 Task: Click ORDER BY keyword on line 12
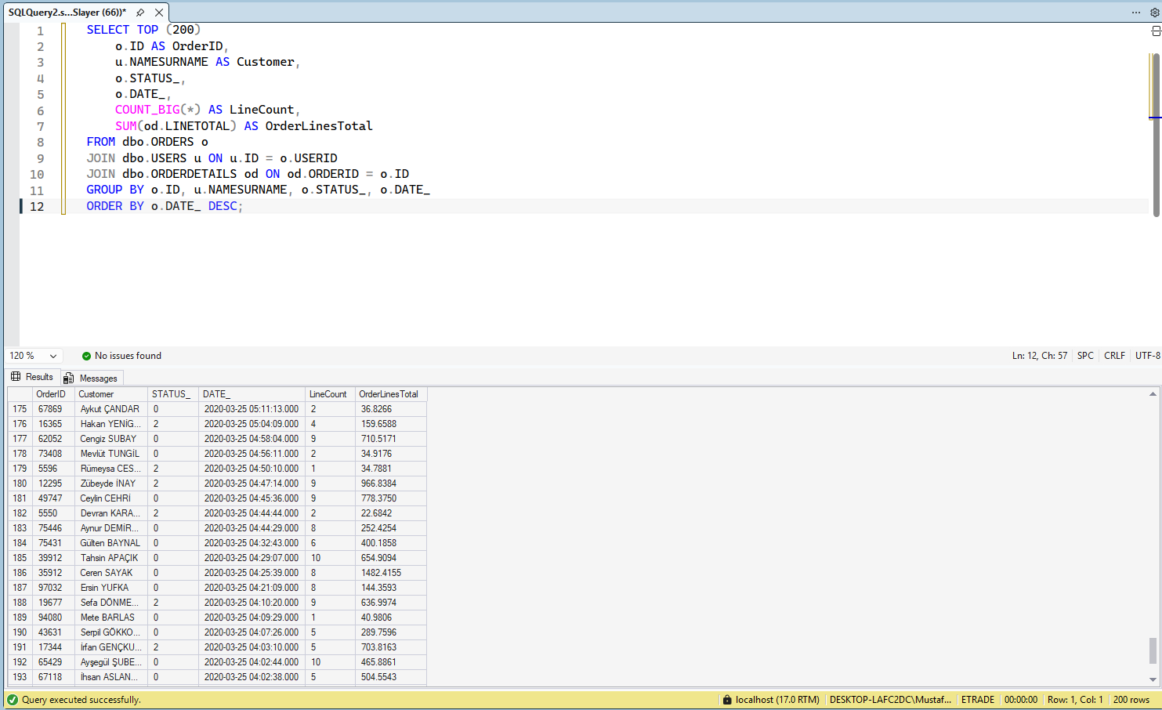115,206
